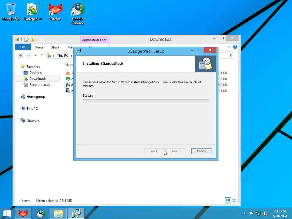Click the gadget clock and calculator banner image
This screenshot has height=219, width=292.
(206, 64)
